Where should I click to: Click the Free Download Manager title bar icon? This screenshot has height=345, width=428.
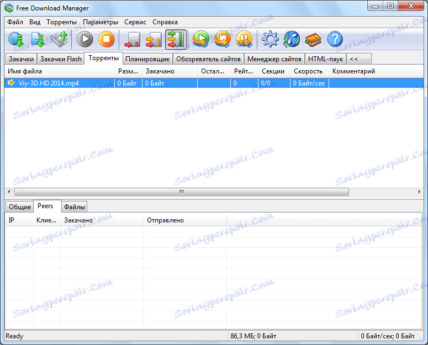pos(9,8)
